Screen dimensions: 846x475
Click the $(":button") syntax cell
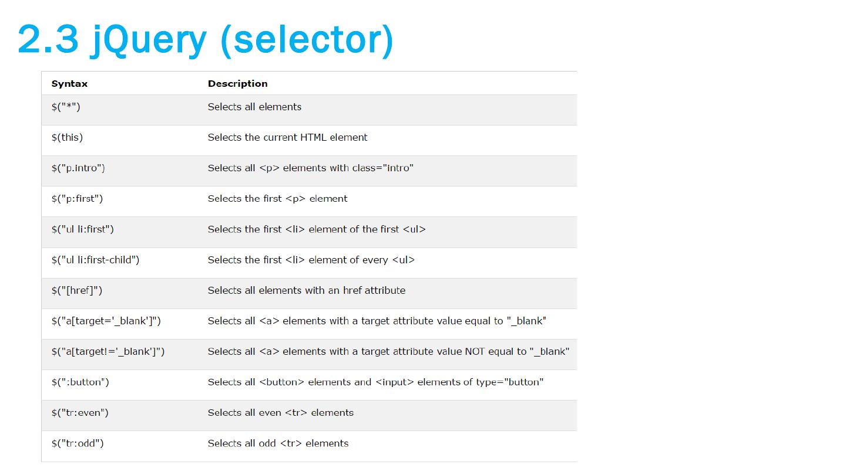[x=80, y=382]
